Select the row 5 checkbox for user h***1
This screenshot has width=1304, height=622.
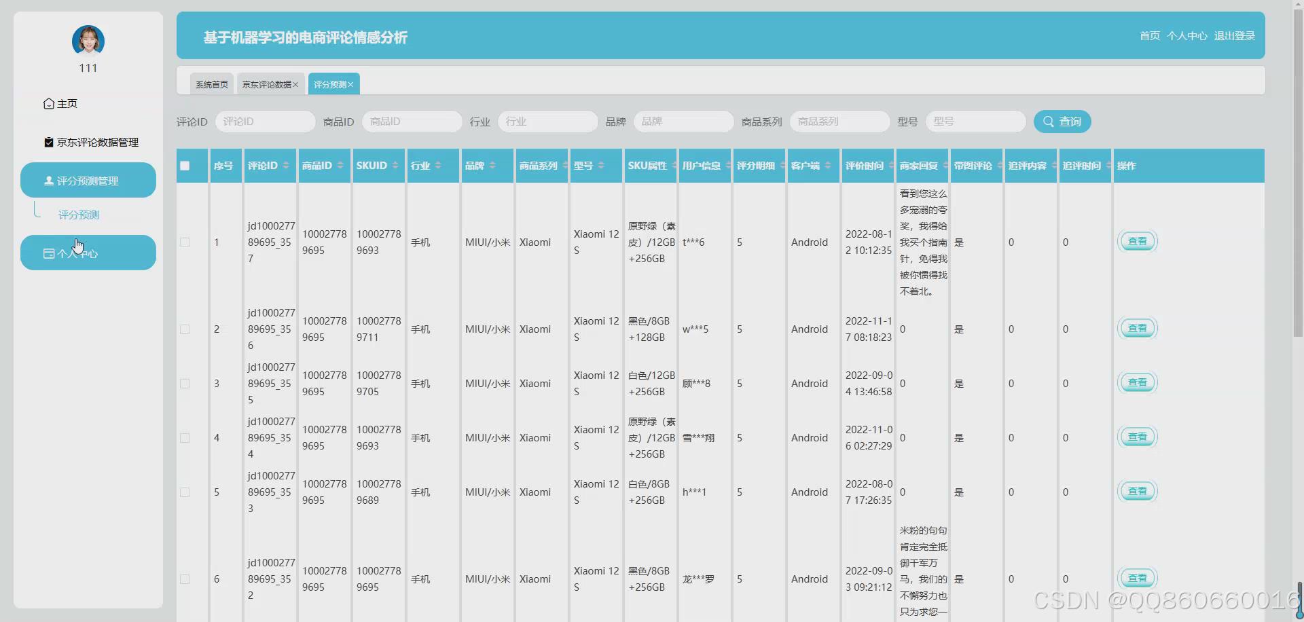click(185, 492)
